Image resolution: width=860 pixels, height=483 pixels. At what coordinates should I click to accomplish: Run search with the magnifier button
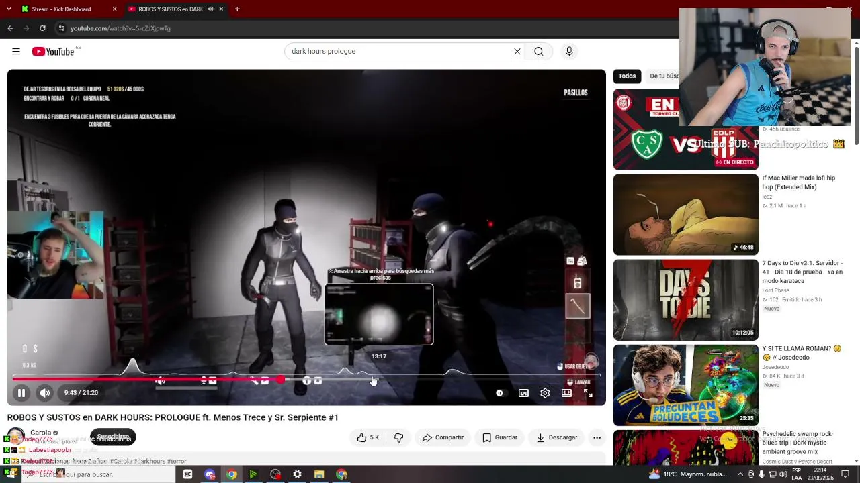point(539,52)
